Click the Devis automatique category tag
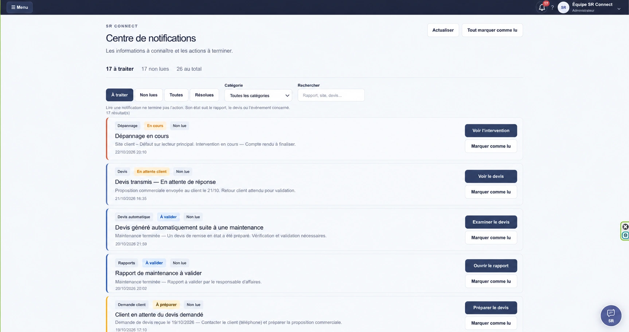This screenshot has height=332, width=629. (x=134, y=217)
